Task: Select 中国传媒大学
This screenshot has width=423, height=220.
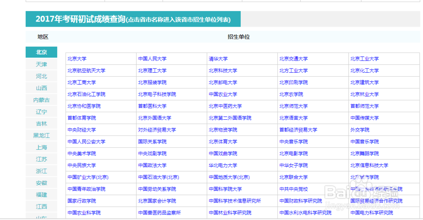Action: 365,118
